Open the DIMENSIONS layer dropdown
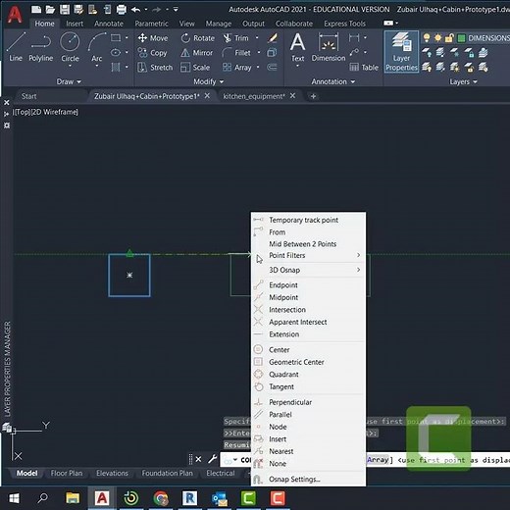The height and width of the screenshot is (510, 510). pyautogui.click(x=488, y=38)
